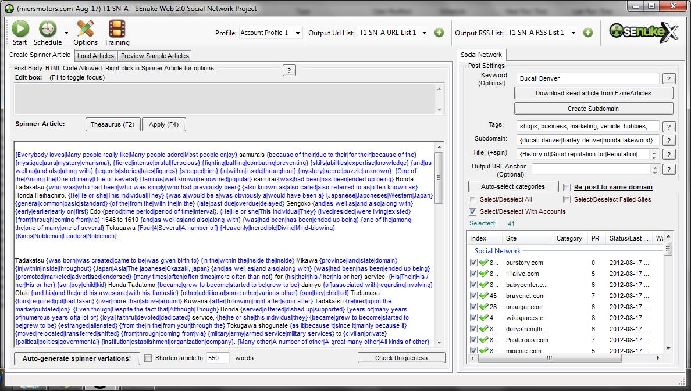Screen dimensions: 691x391
Task: Sort by the PR column header
Action: pyautogui.click(x=596, y=238)
